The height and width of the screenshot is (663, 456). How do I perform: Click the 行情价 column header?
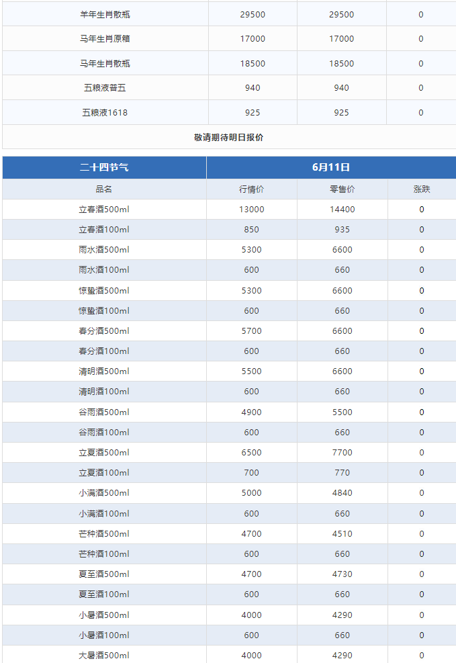(x=251, y=189)
